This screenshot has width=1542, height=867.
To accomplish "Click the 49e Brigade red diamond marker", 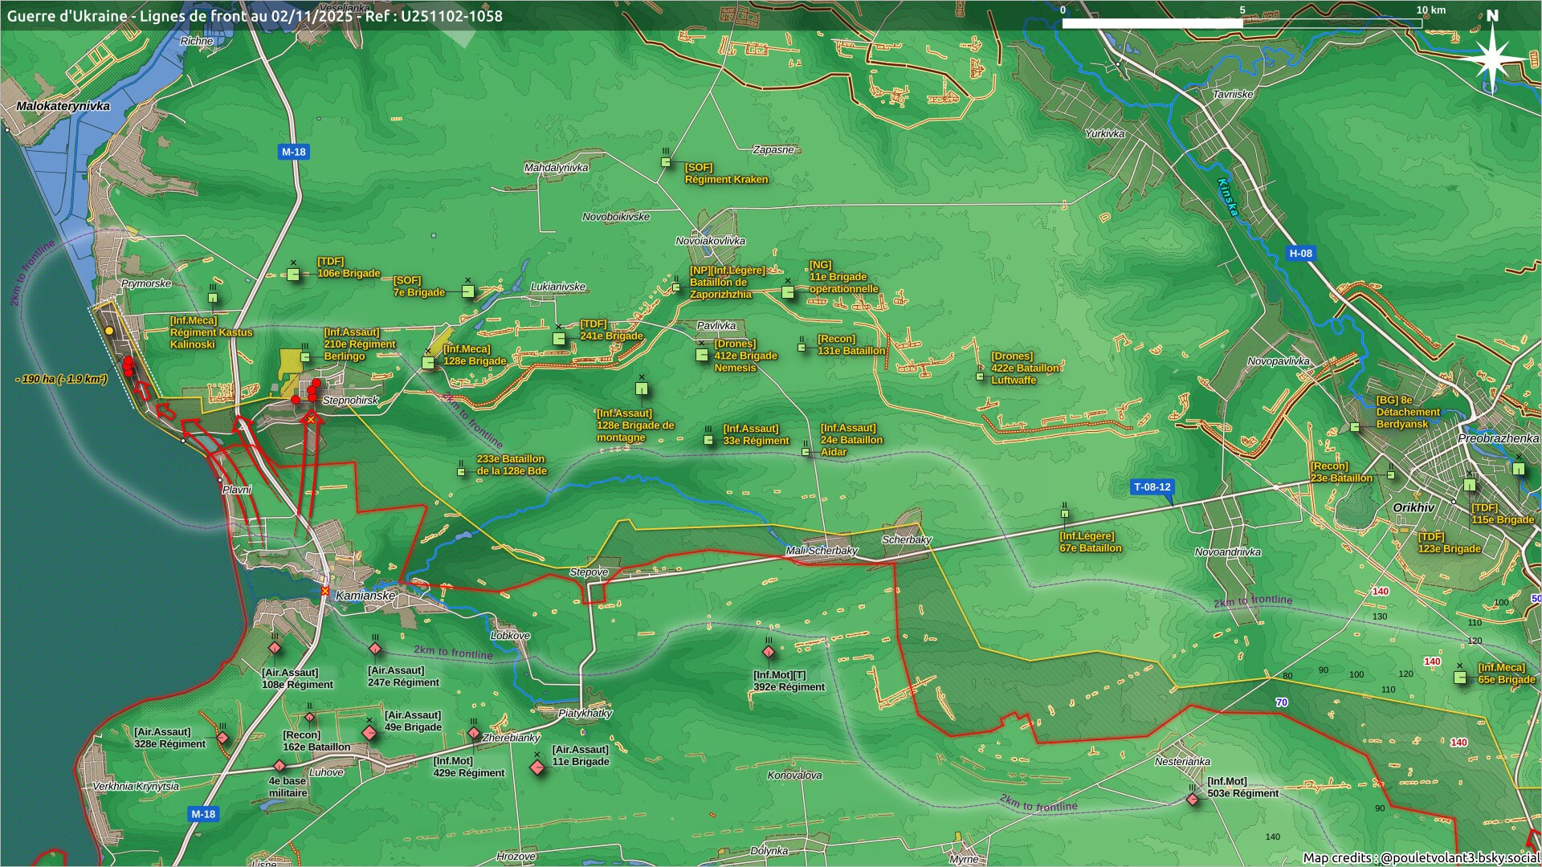I will [369, 733].
